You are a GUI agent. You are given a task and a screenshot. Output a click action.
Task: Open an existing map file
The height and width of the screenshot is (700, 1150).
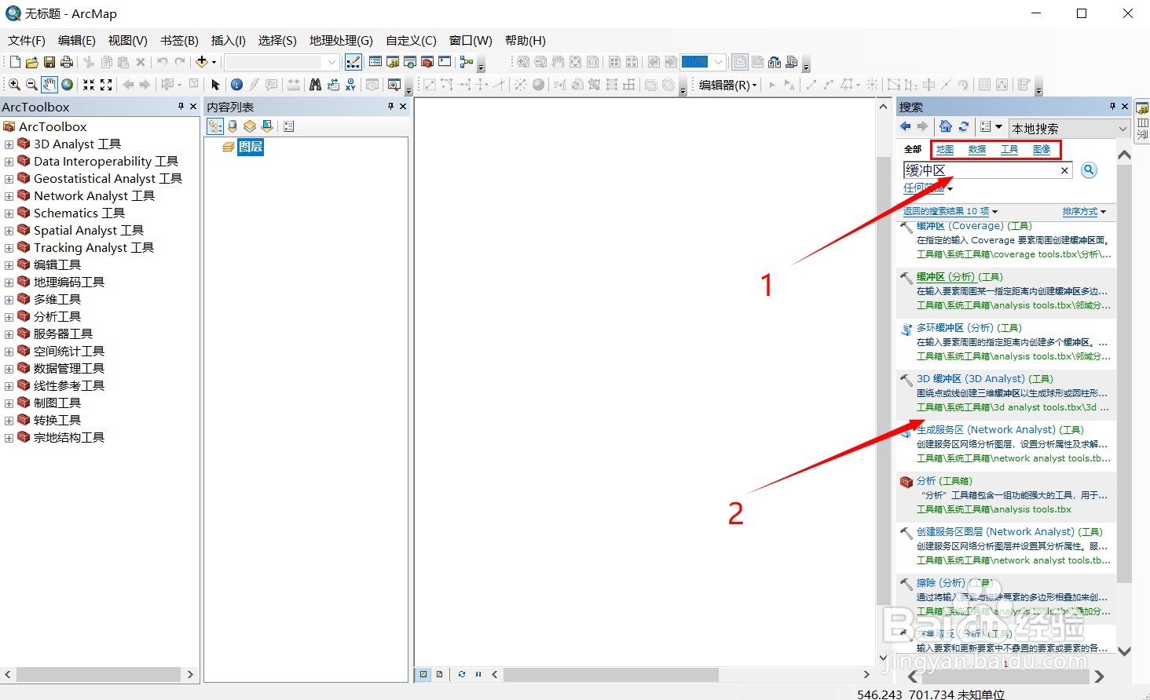coord(32,62)
